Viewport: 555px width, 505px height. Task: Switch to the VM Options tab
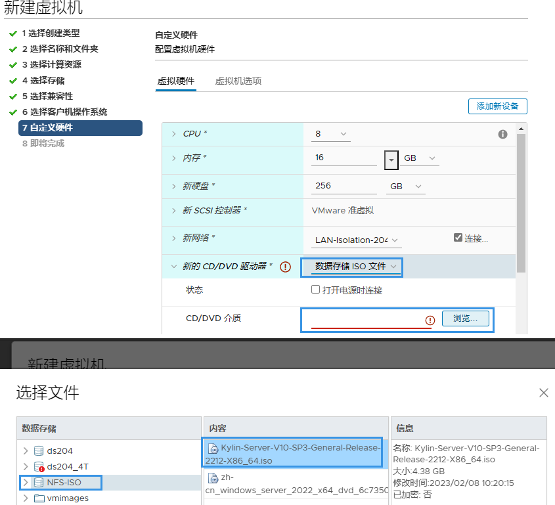[x=238, y=81]
